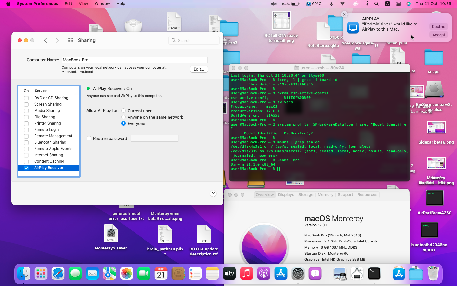Open the View menu

83,4
